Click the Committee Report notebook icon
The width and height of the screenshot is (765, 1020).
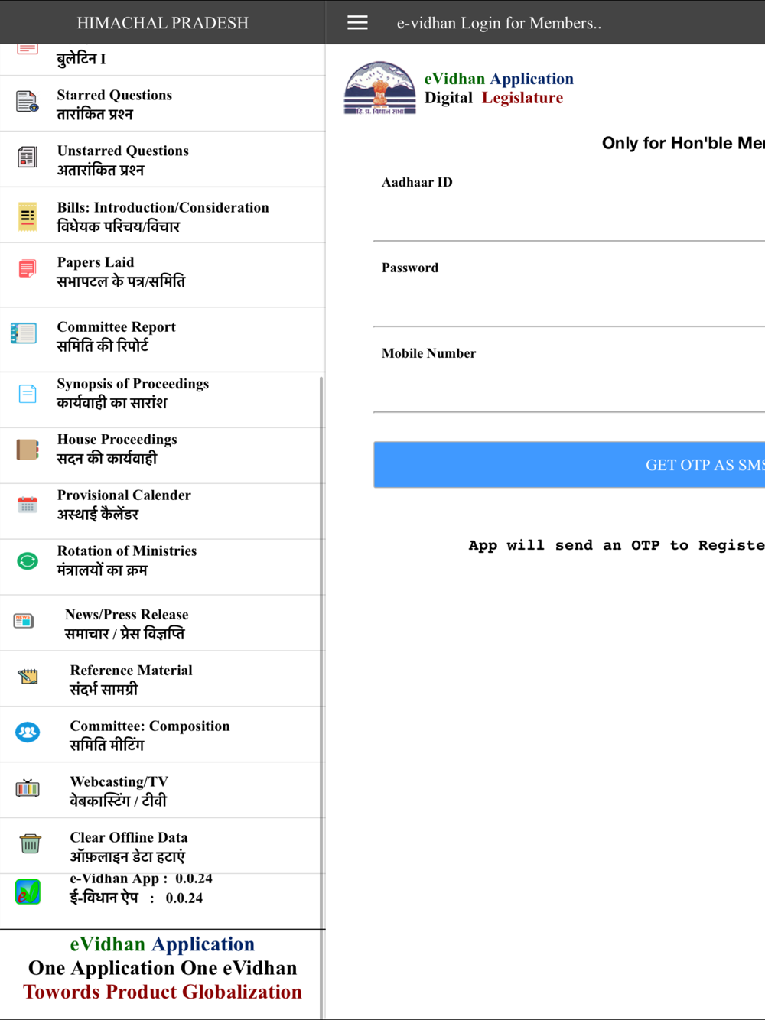point(24,333)
